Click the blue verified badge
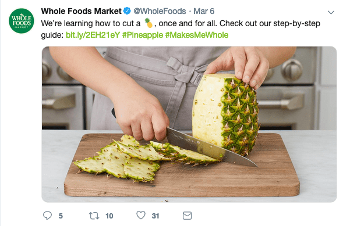This screenshot has height=226, width=343. click(127, 11)
